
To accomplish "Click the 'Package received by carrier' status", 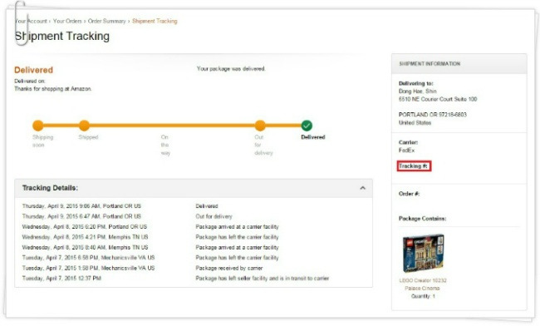I will tap(229, 268).
